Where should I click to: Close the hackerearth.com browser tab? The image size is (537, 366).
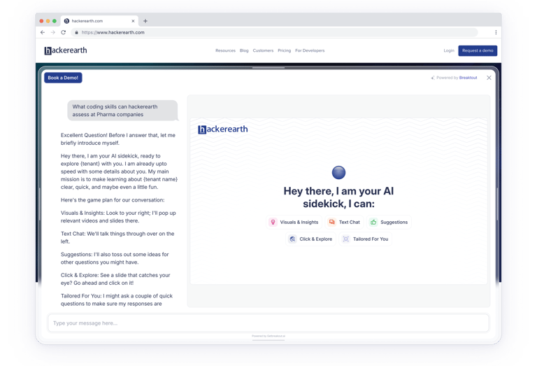133,21
